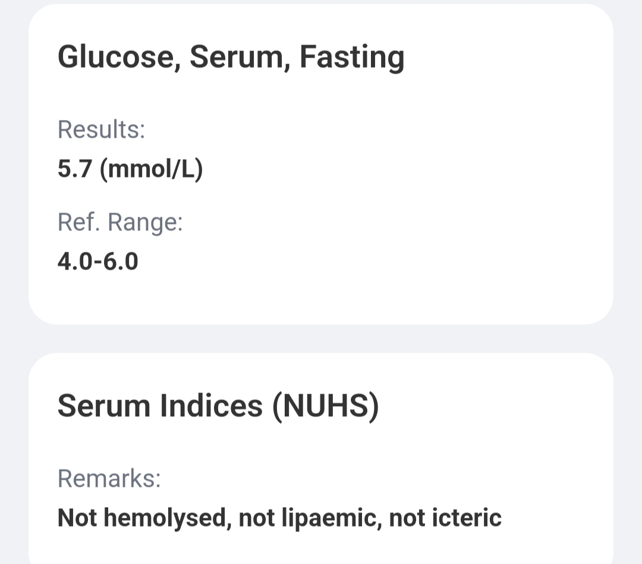Select the 6.0 upper reference value

pyautogui.click(x=120, y=261)
